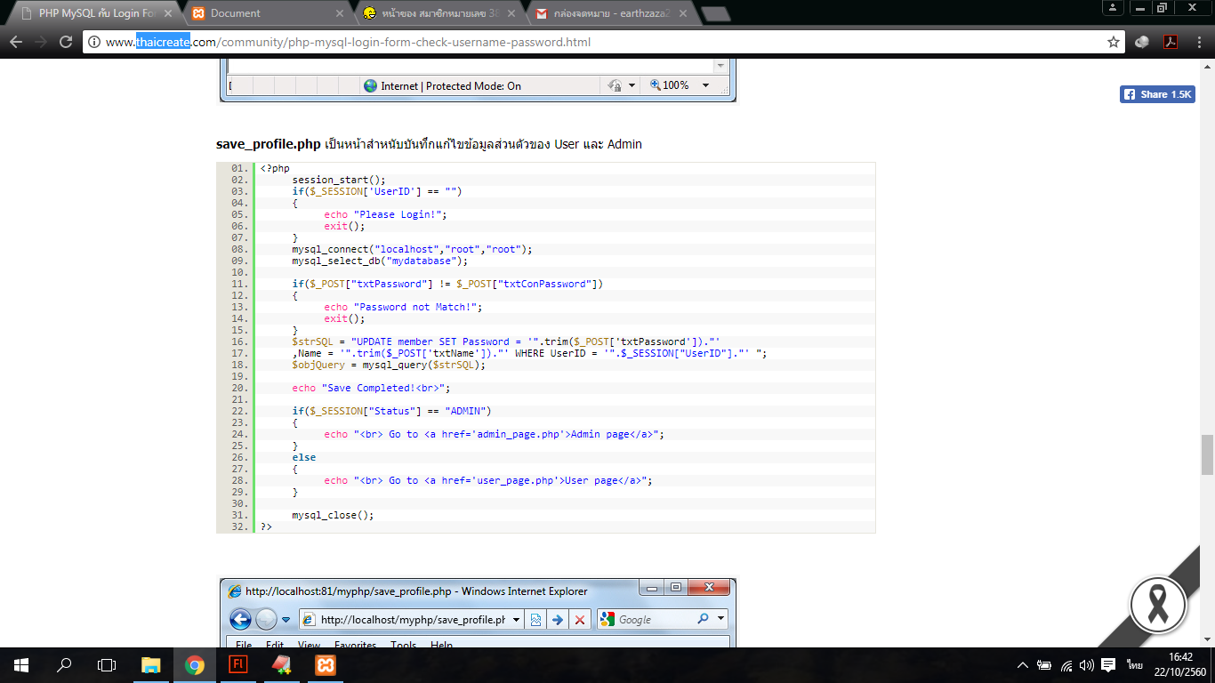The height and width of the screenshot is (683, 1215).
Task: Open XAMPP from the taskbar
Action: coord(325,664)
